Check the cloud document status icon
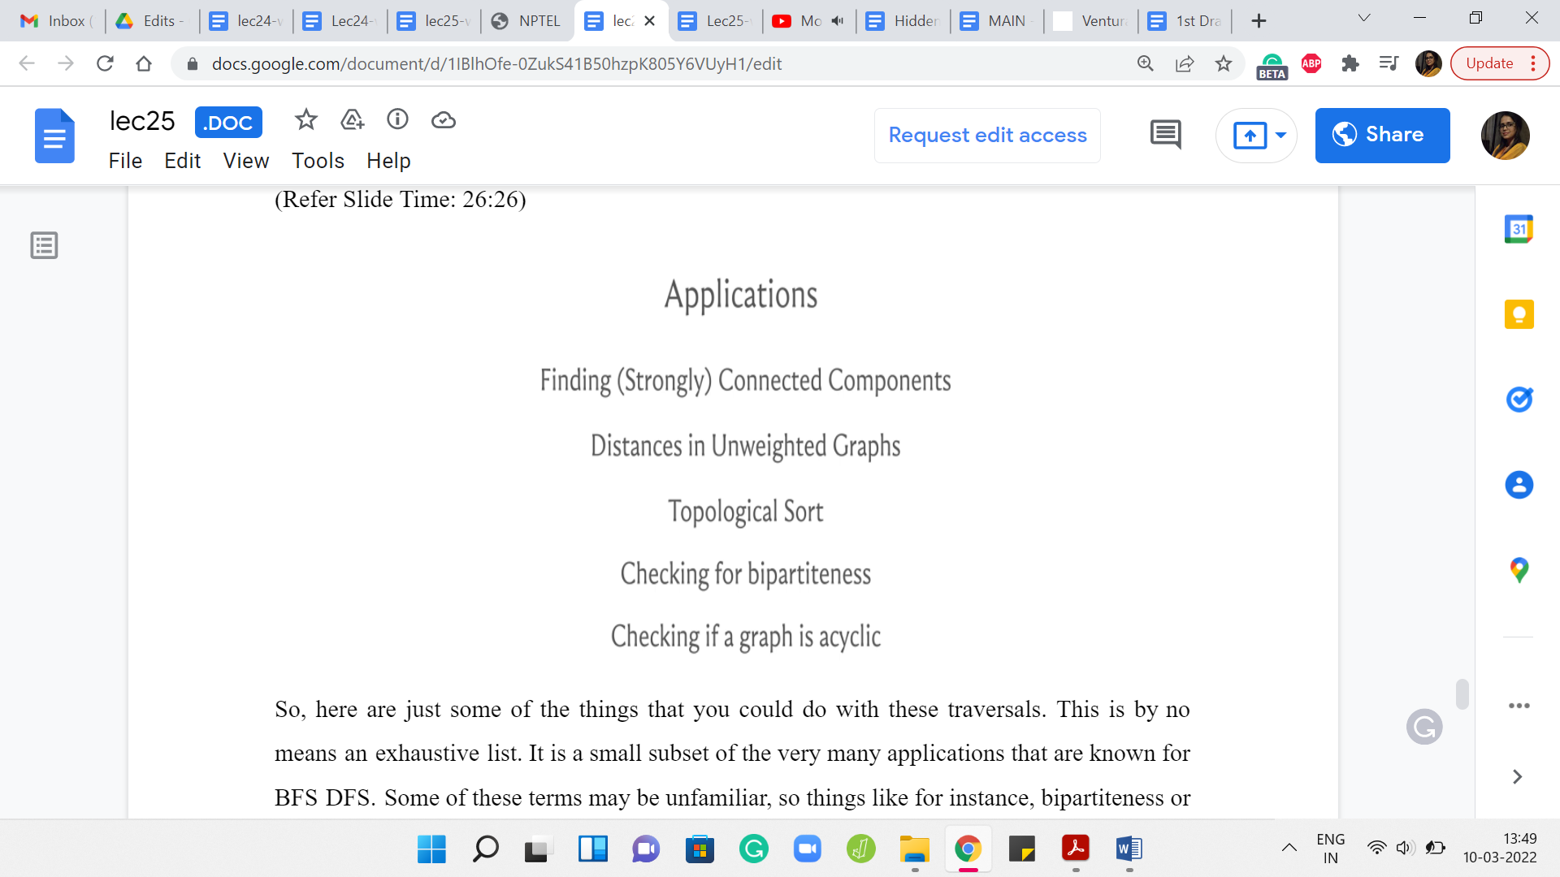 pos(443,120)
